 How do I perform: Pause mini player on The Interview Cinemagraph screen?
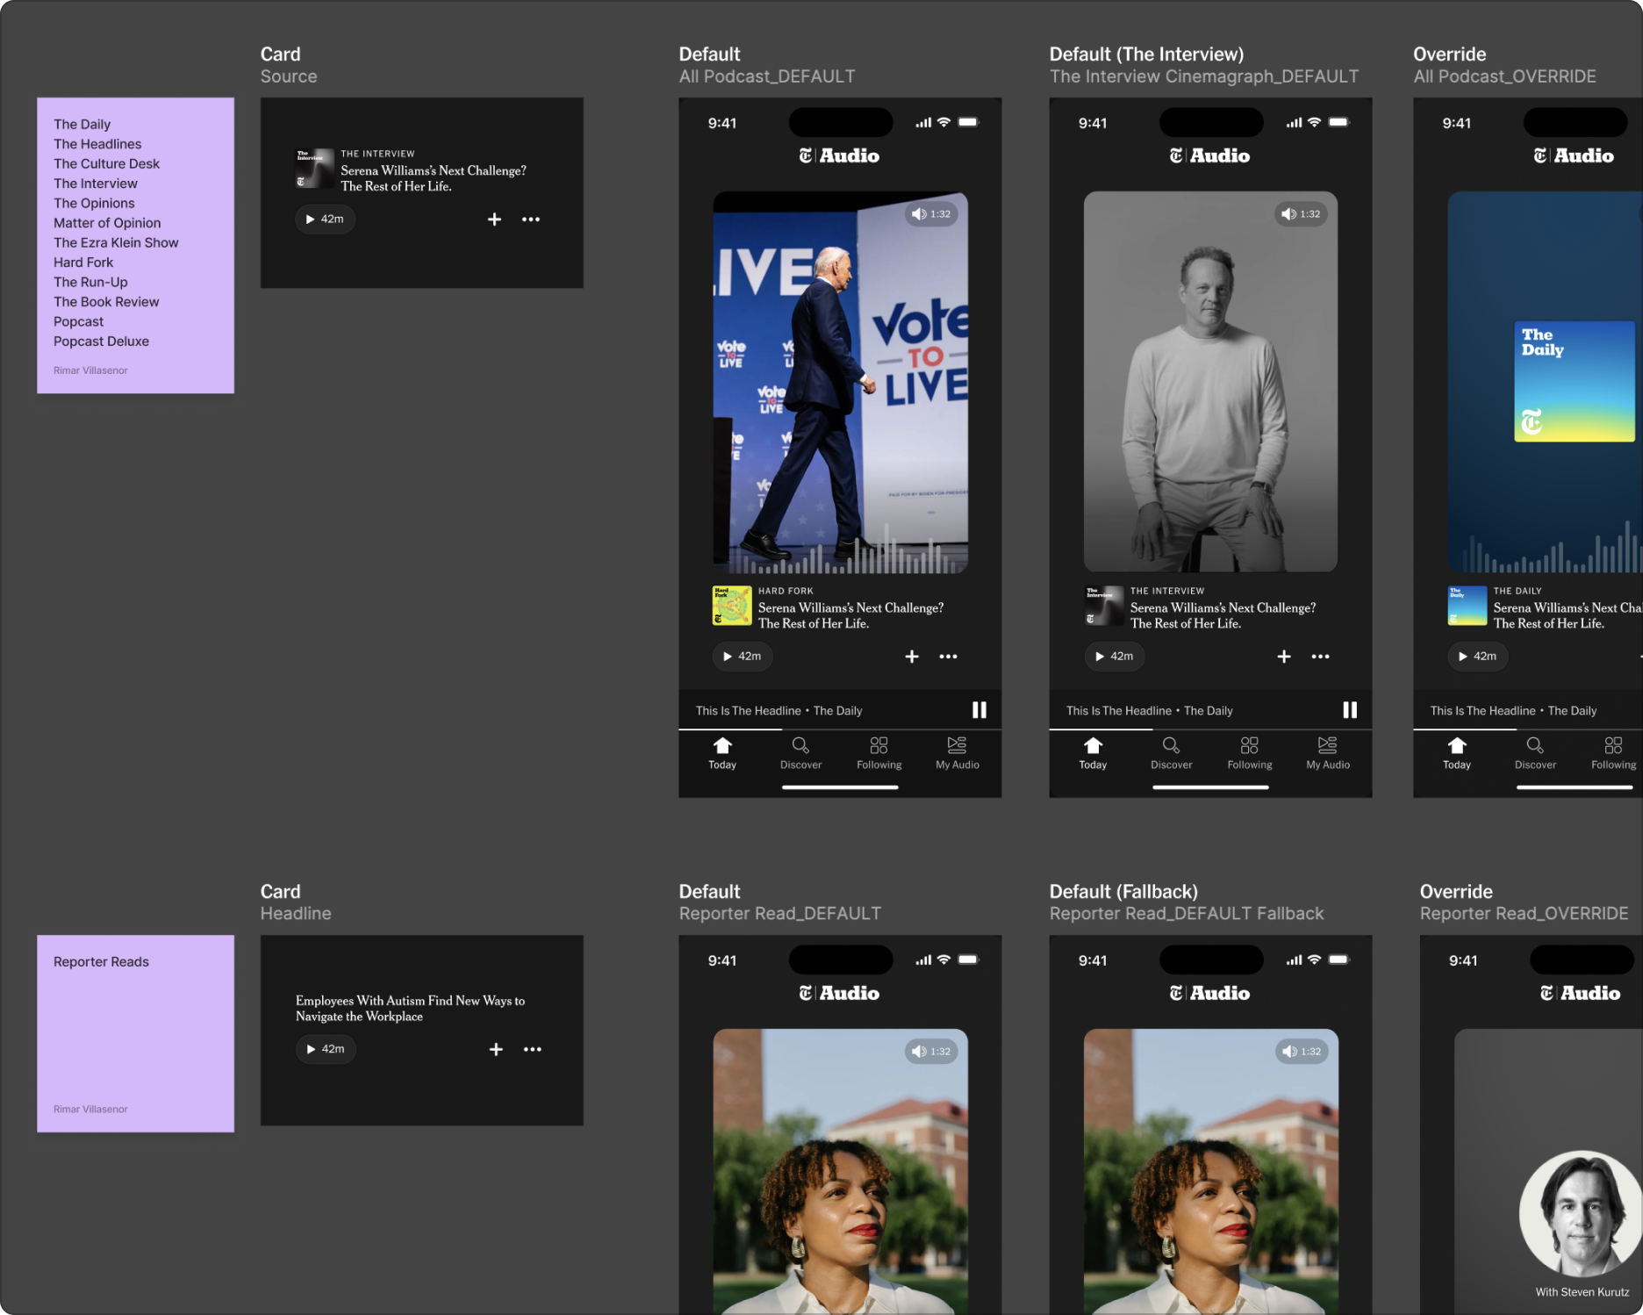1350,710
